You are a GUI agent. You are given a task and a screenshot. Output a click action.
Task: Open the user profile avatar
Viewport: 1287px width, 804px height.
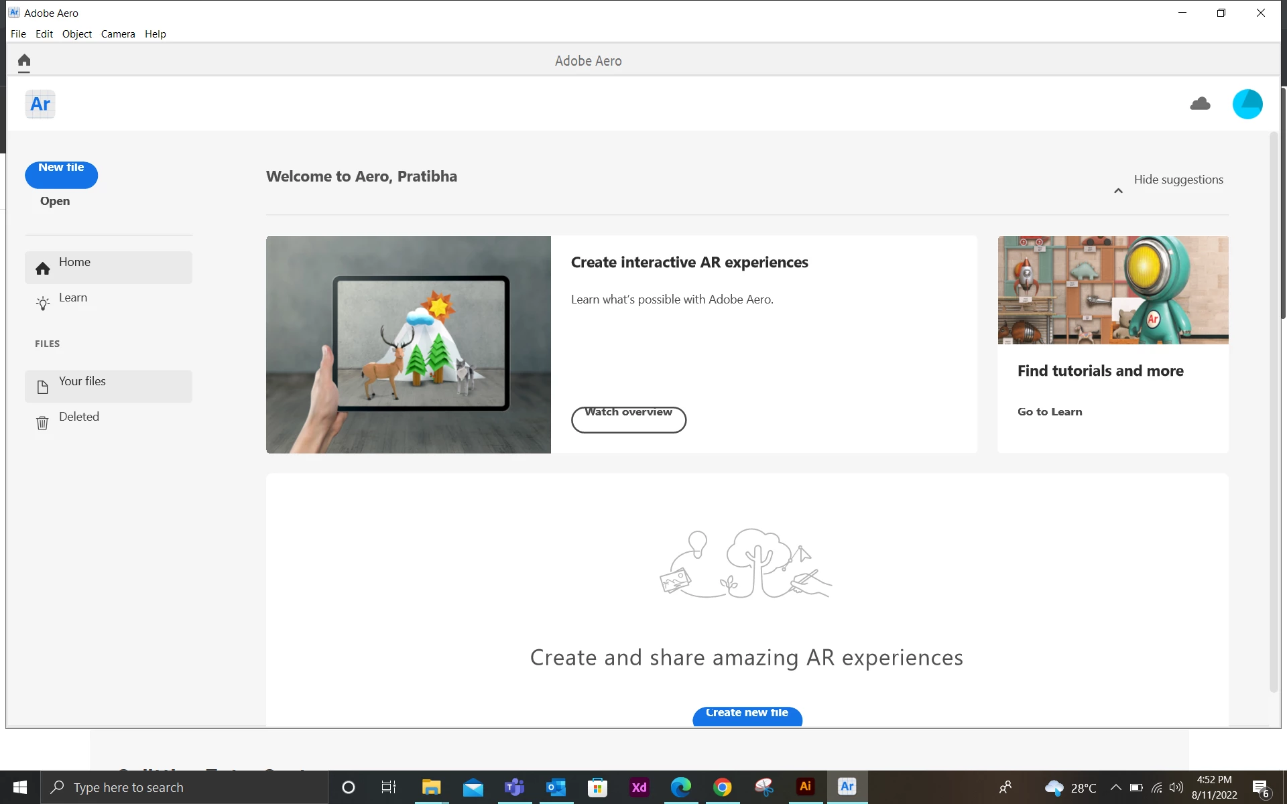tap(1247, 105)
